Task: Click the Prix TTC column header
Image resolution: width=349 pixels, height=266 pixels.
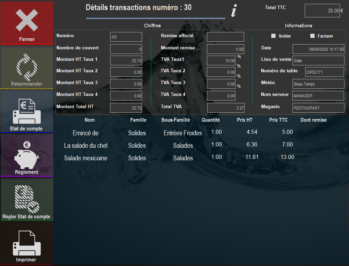Action: (278, 120)
